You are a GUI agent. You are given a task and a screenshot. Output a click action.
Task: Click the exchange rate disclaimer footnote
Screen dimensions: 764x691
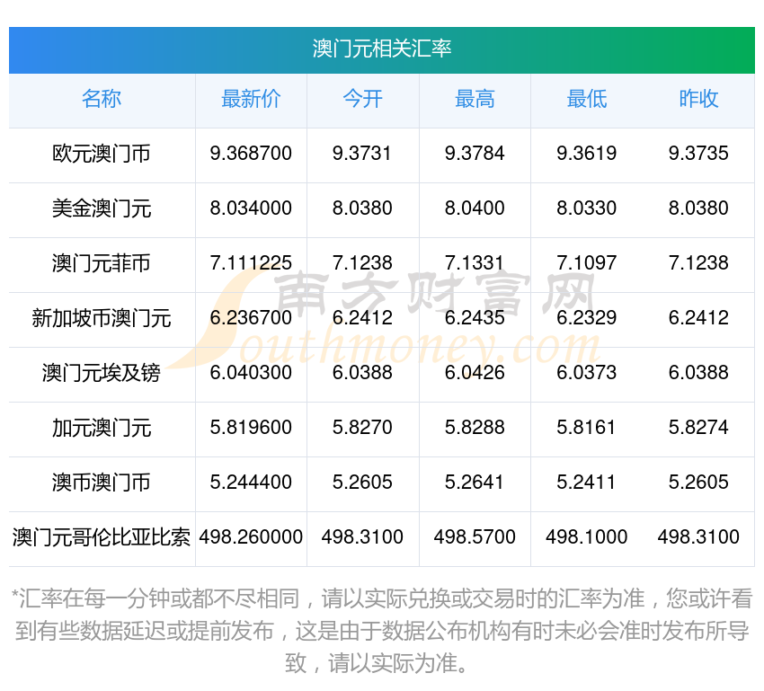click(x=381, y=631)
